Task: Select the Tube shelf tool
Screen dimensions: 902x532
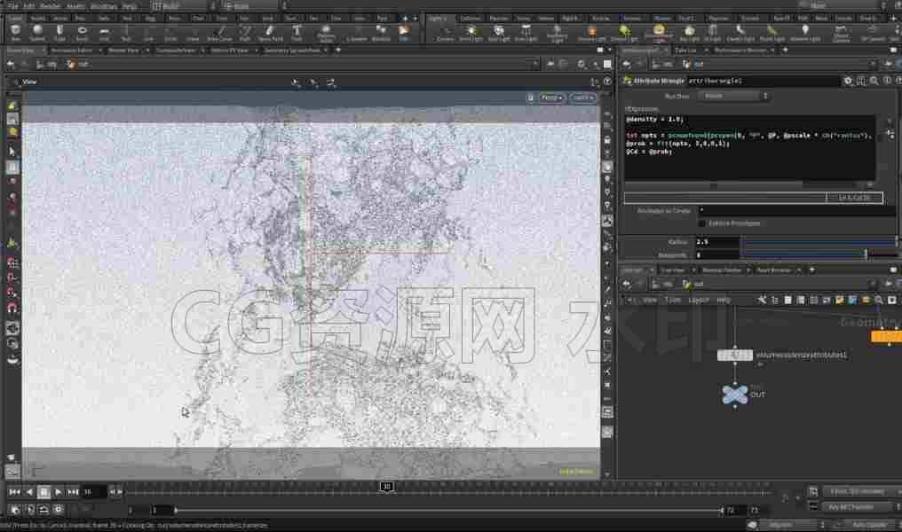Action: [59, 32]
